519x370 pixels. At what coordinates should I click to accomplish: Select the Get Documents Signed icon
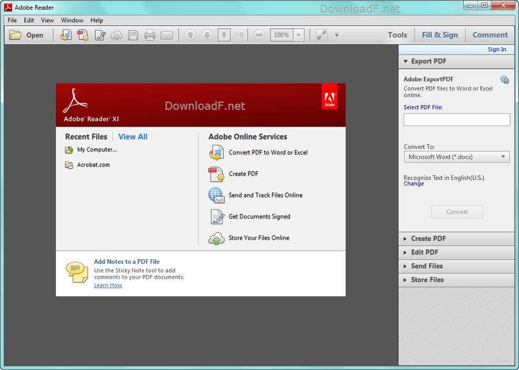click(216, 216)
